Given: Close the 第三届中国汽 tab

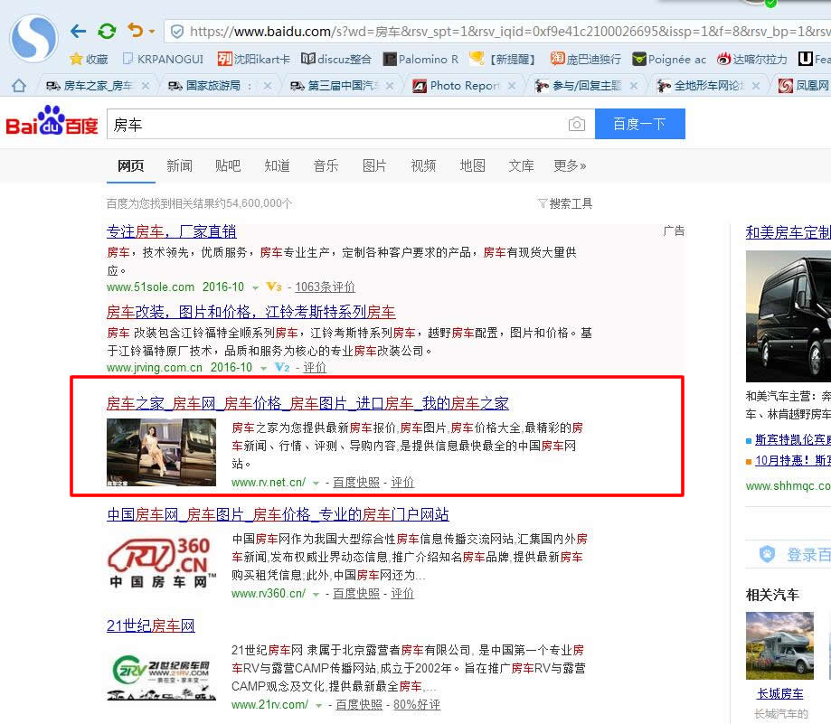Looking at the screenshot, I should point(390,85).
